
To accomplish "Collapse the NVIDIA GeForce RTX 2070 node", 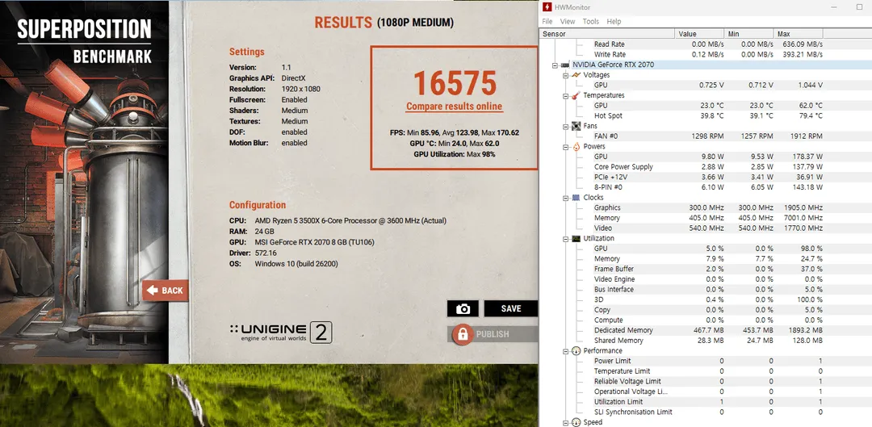I will click(555, 65).
